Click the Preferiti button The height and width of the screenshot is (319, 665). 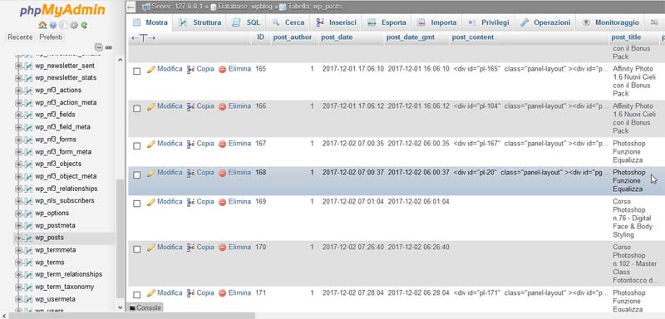(51, 37)
